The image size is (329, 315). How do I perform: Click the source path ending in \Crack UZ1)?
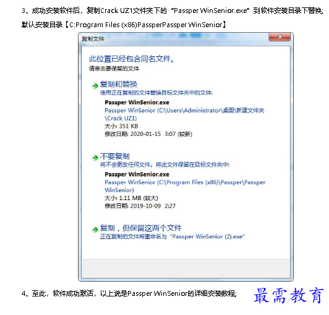(x=184, y=114)
